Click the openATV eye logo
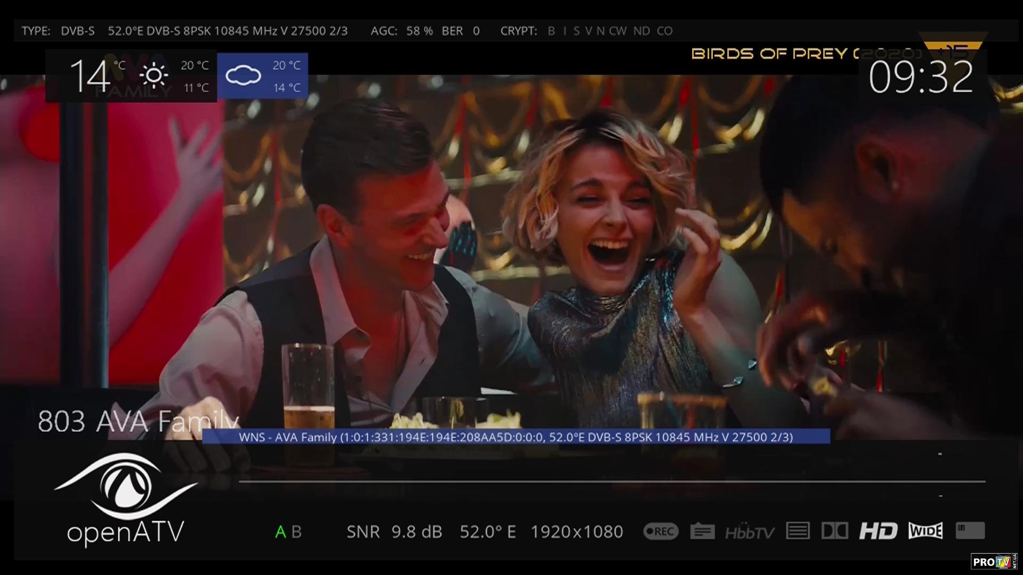 (126, 487)
